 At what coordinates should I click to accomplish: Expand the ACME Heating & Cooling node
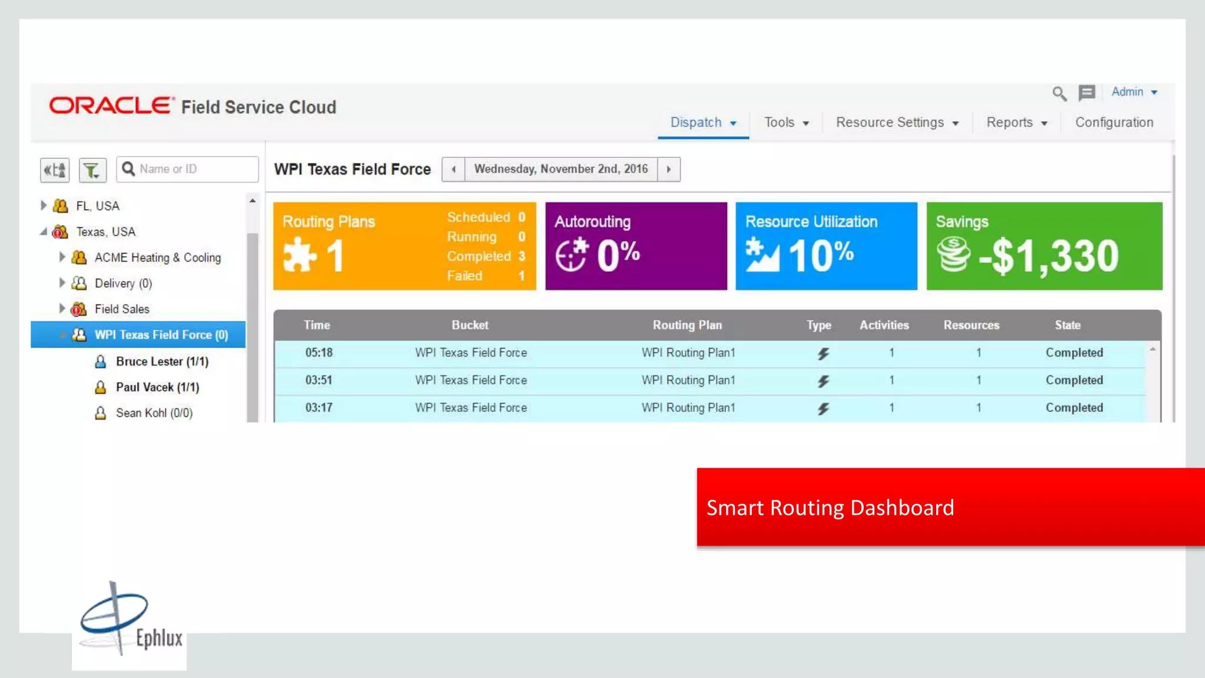[x=62, y=257]
